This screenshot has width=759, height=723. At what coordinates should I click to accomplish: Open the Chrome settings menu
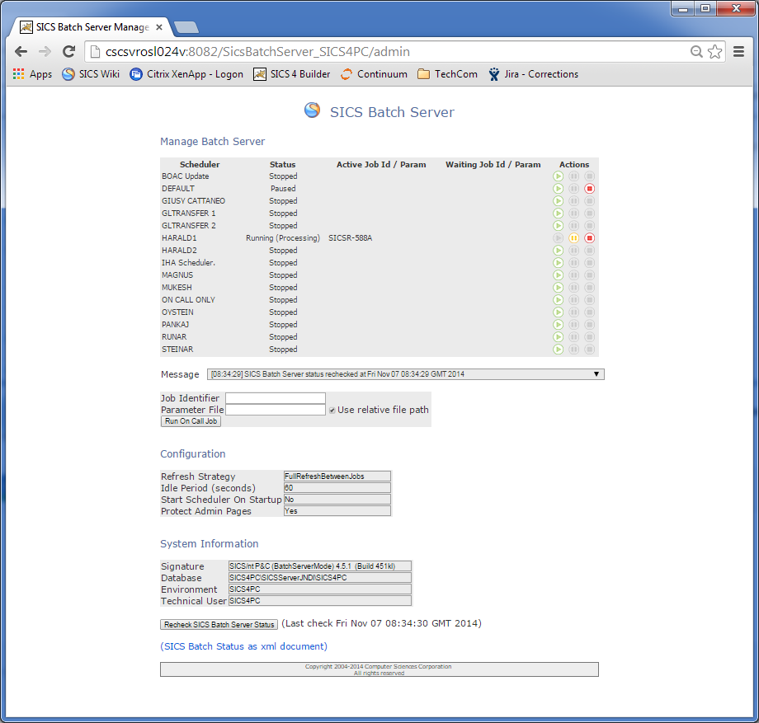coord(739,50)
